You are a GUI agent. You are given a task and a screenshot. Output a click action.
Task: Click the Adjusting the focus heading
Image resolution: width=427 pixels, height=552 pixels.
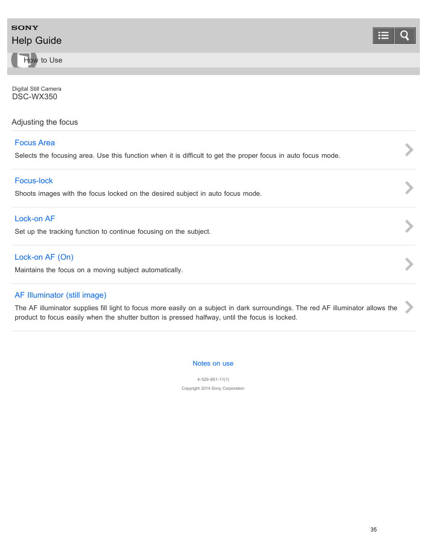(45, 122)
